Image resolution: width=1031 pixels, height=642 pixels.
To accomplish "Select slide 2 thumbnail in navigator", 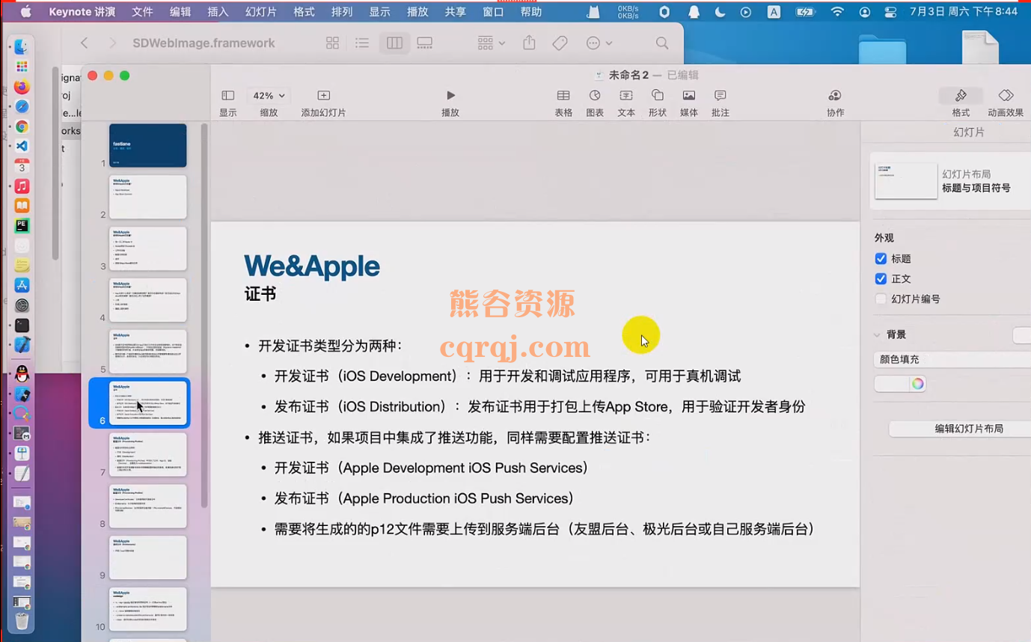I will [x=148, y=197].
